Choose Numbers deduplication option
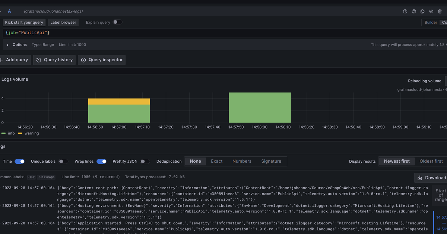Viewport: 447px width, 234px height. (242, 161)
